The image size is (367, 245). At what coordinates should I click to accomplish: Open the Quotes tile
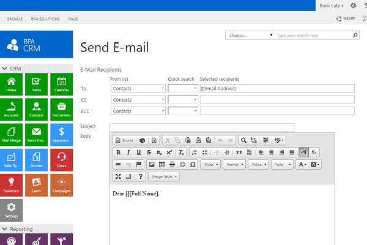36,160
